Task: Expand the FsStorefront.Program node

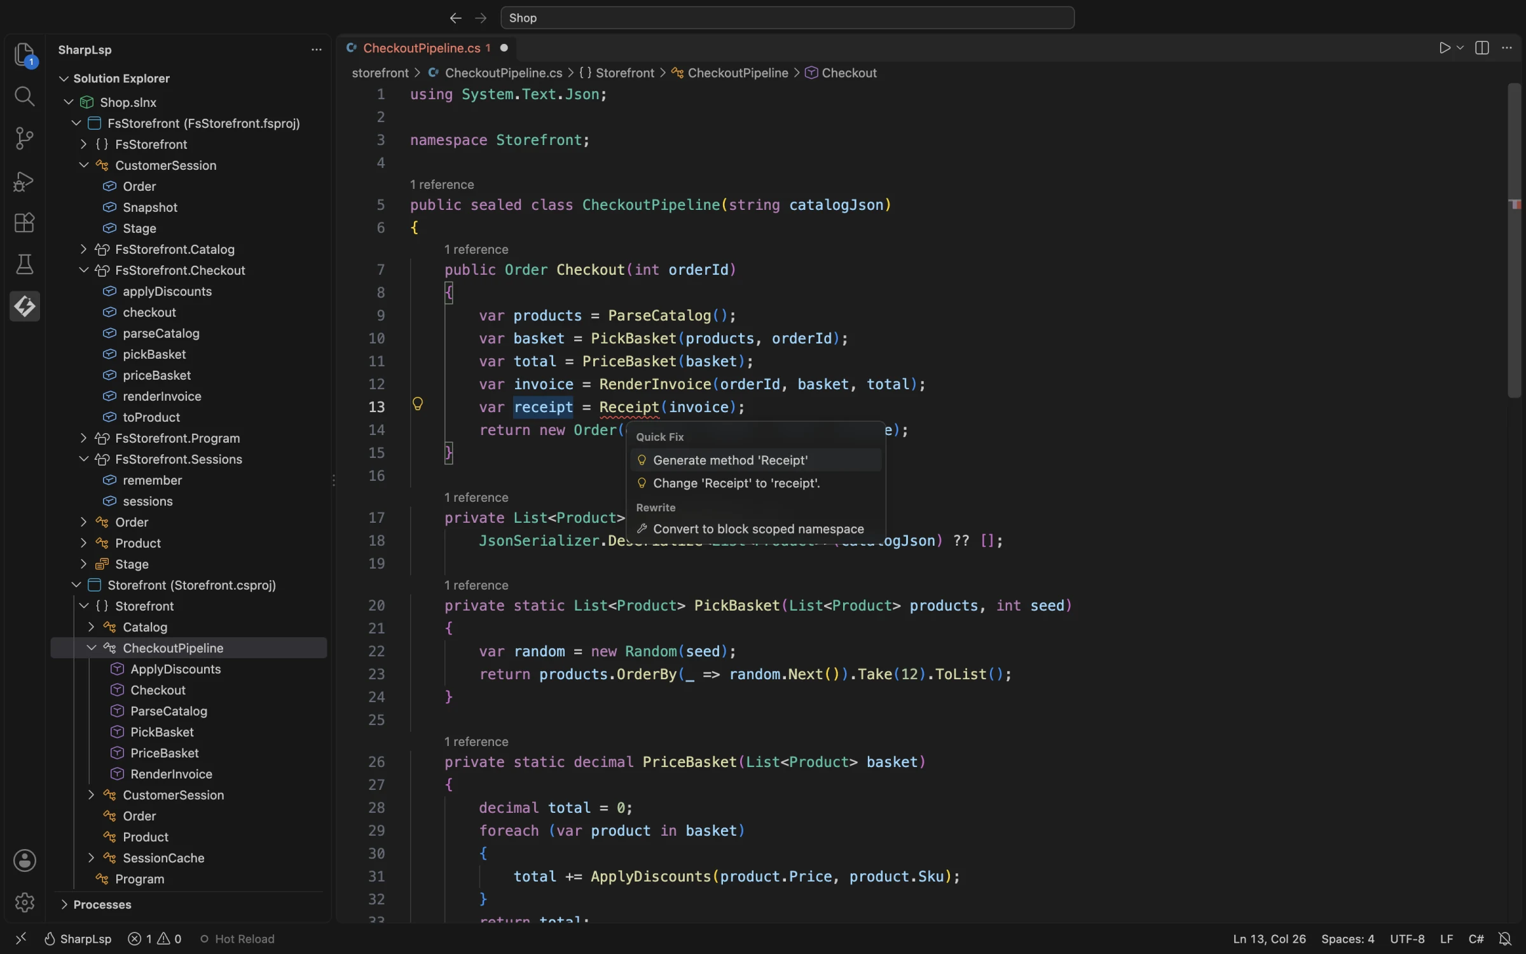Action: 83,438
